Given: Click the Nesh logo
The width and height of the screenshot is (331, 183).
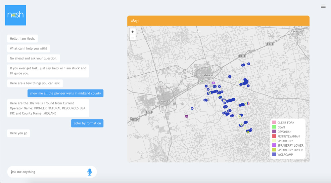Looking at the screenshot, I should tap(16, 15).
